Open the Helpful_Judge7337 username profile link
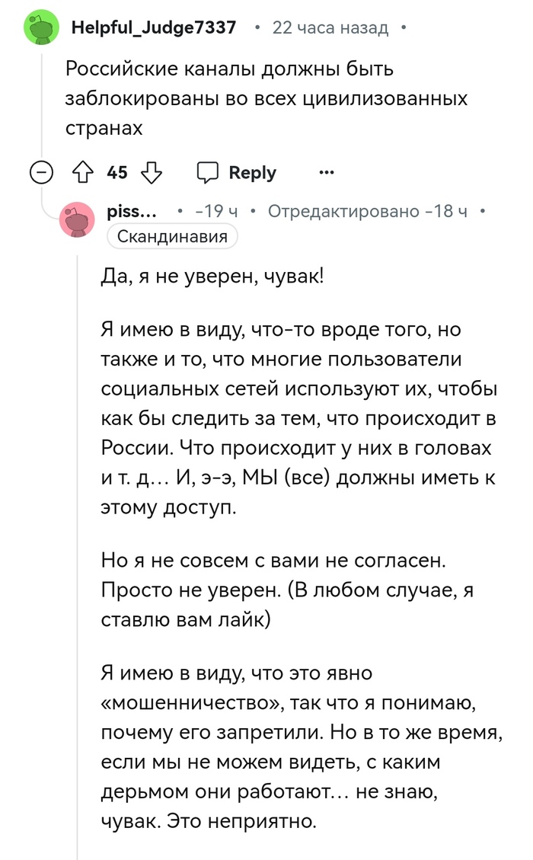Viewport: 533px width, 860px height. [x=153, y=28]
